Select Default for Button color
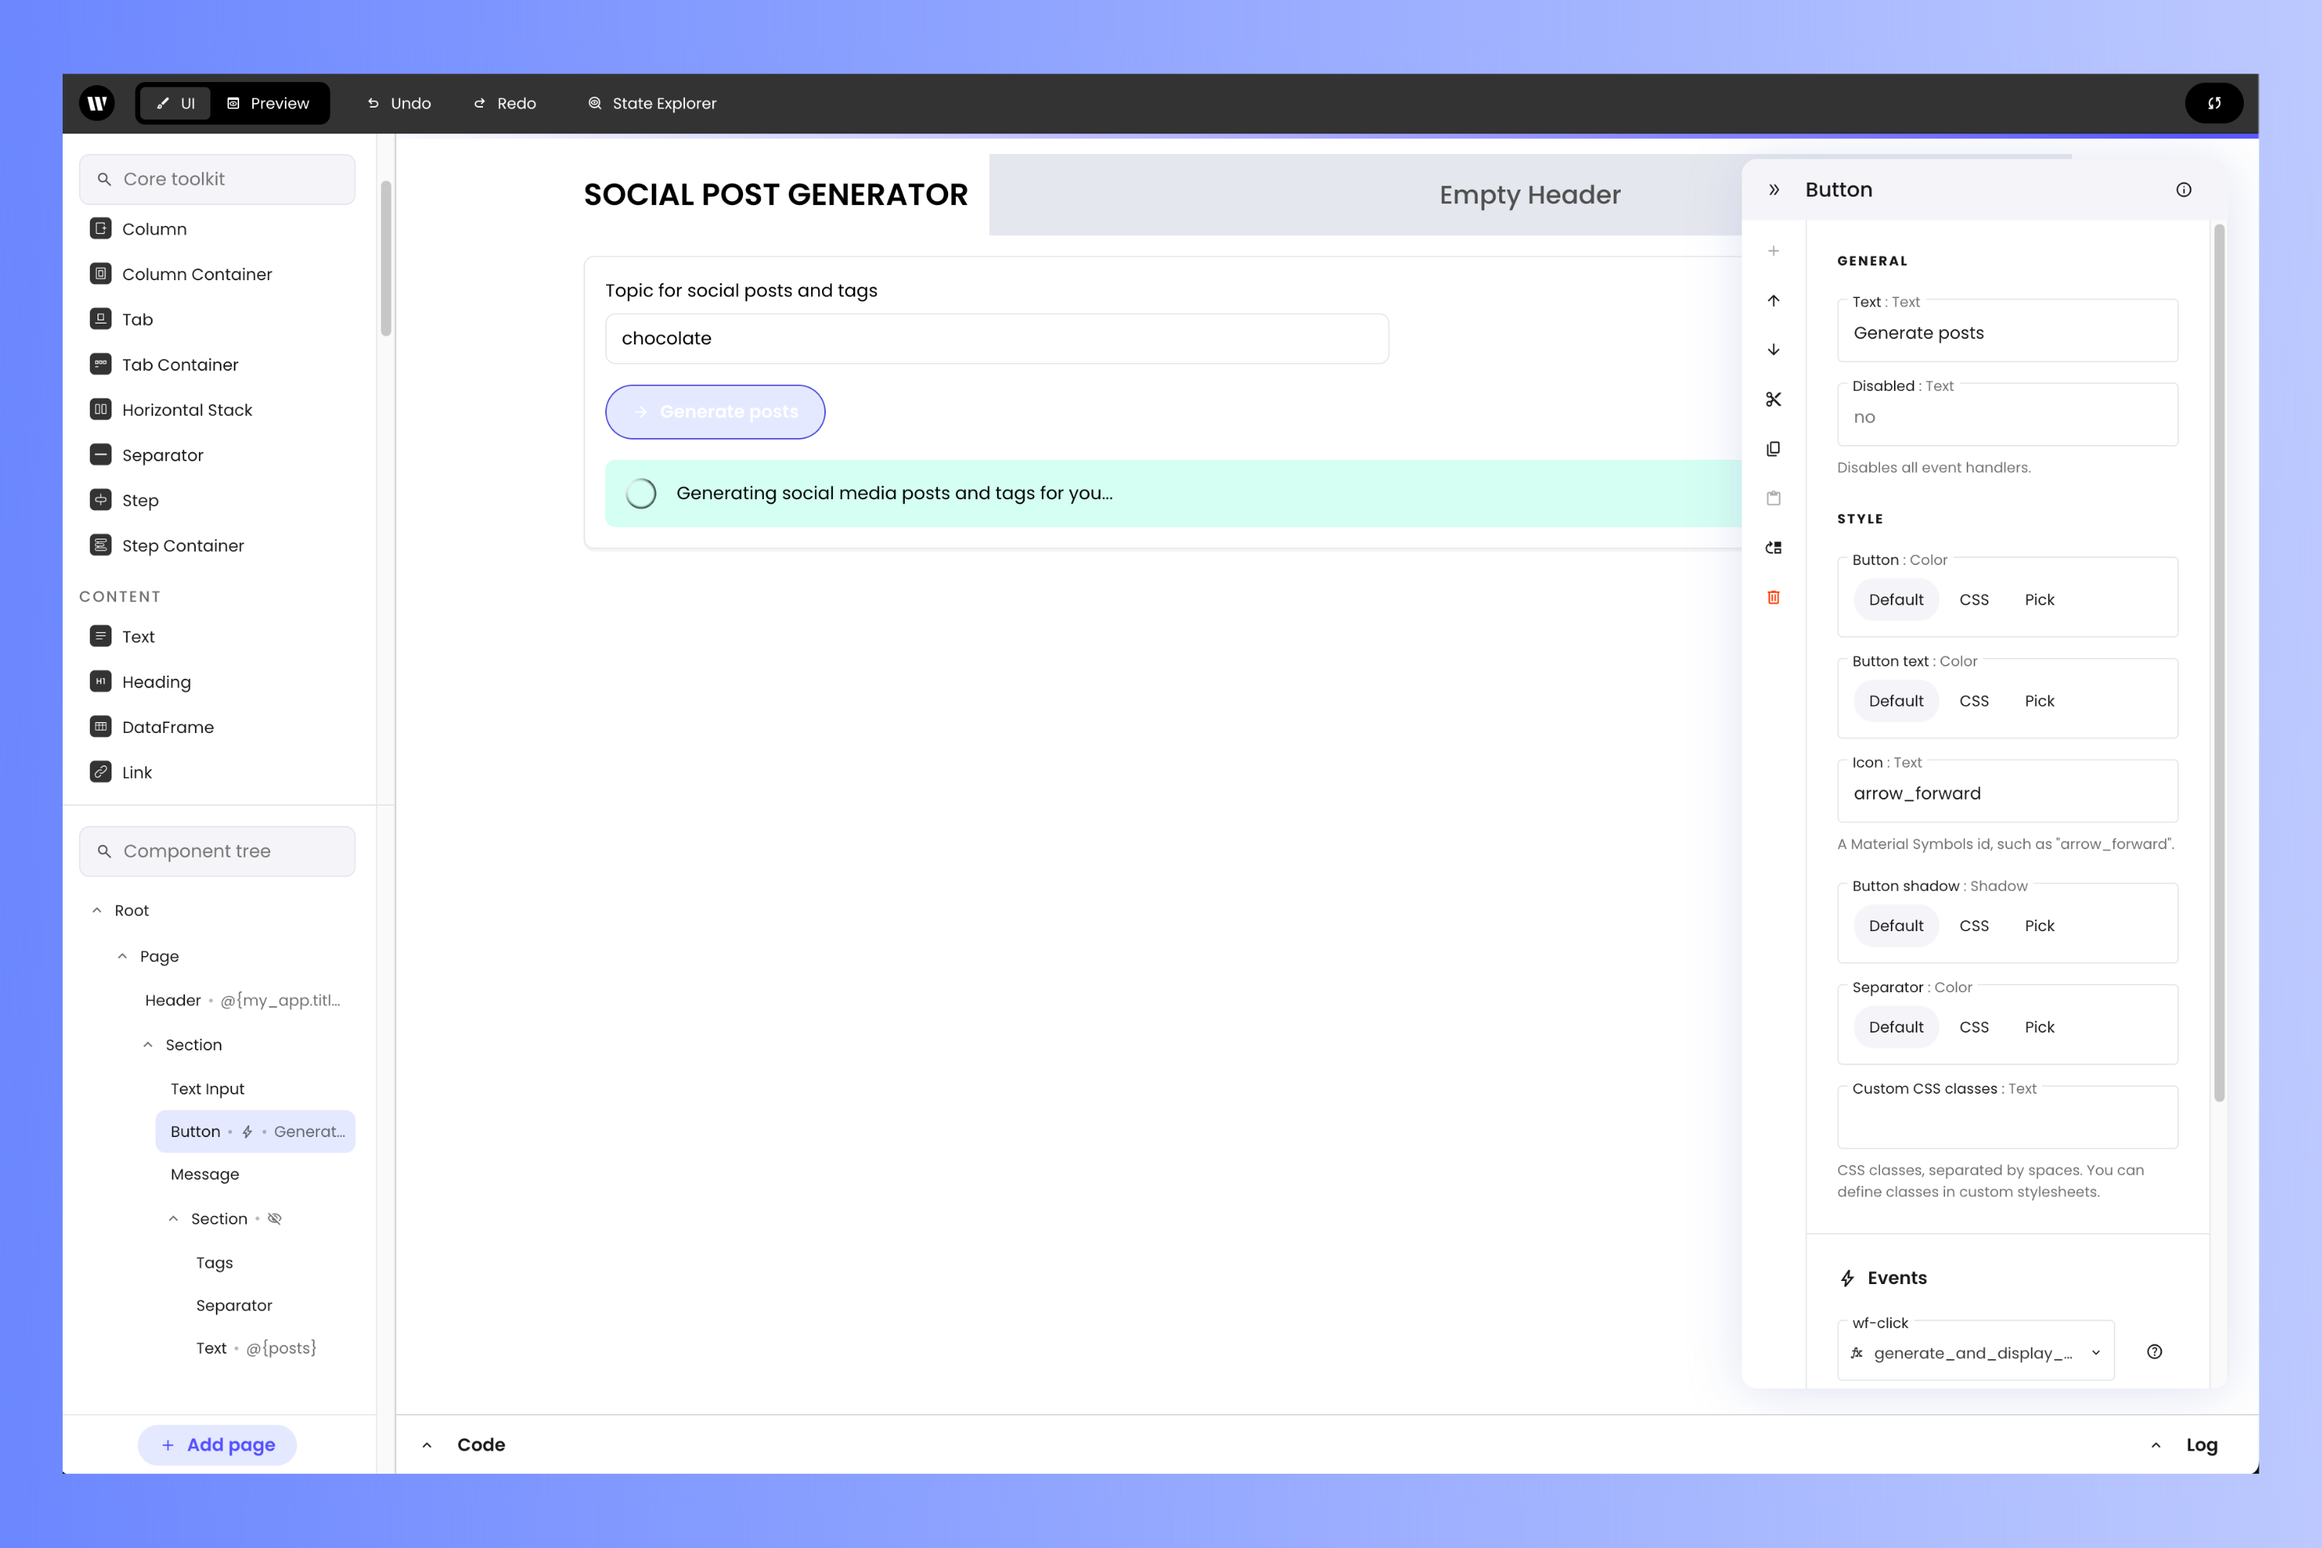The height and width of the screenshot is (1548, 2322). click(1896, 599)
